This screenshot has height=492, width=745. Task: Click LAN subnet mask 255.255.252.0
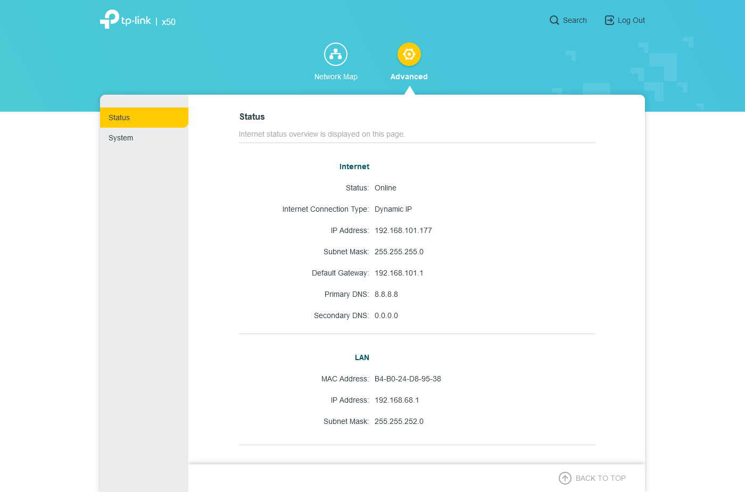(399, 421)
